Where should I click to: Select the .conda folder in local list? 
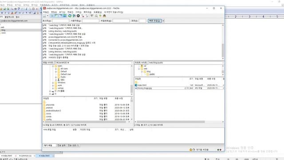pyautogui.click(x=48, y=116)
